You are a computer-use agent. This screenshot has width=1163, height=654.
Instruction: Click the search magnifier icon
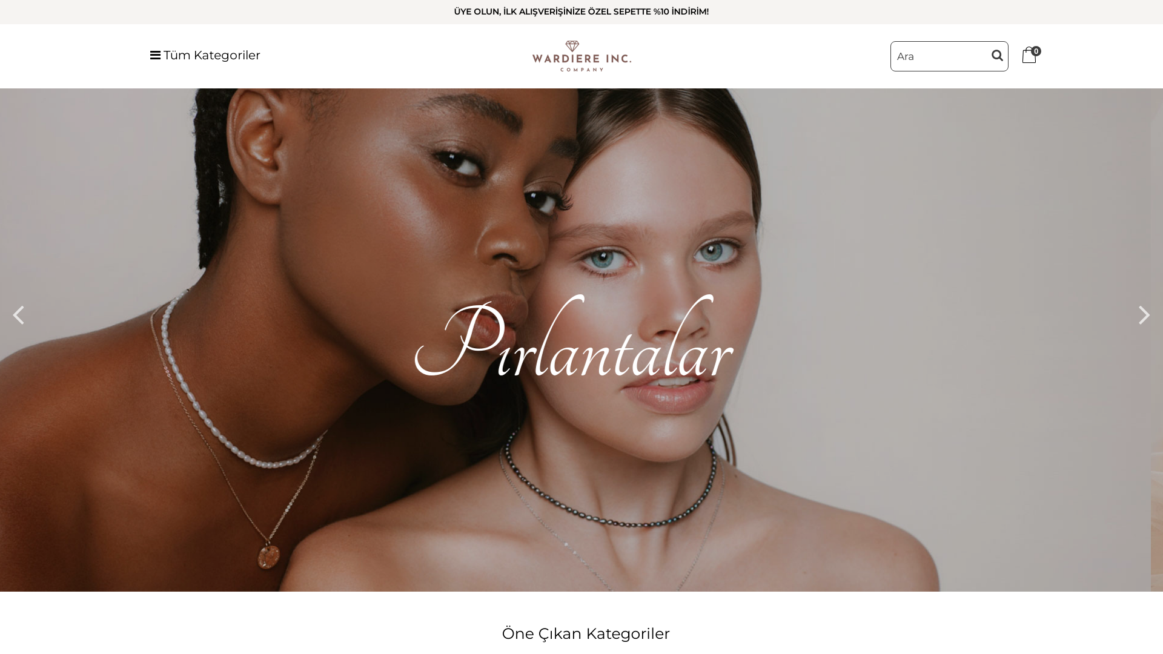[x=997, y=56]
